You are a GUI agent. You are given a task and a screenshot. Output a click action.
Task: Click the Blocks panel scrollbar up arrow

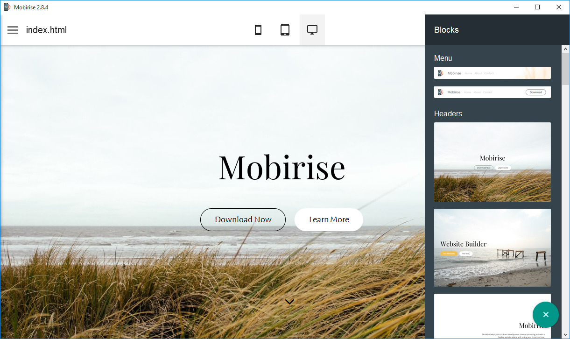click(565, 49)
